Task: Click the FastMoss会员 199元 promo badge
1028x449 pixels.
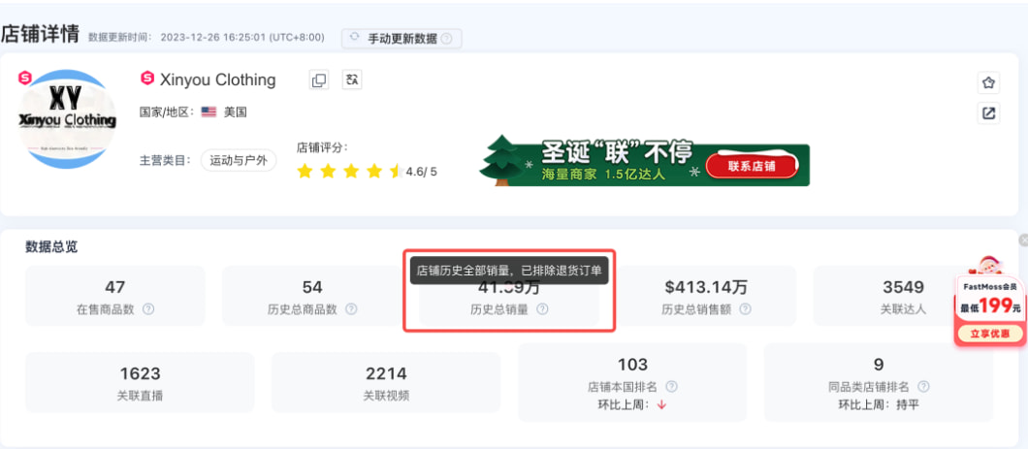Action: pos(990,301)
